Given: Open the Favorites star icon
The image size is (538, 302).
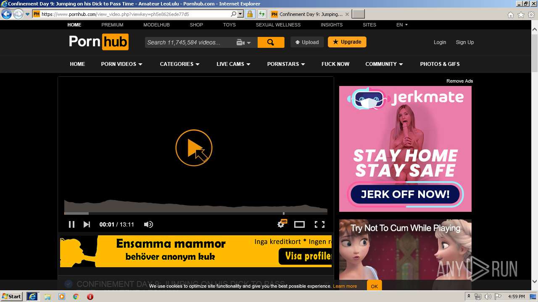Looking at the screenshot, I should coord(521,15).
